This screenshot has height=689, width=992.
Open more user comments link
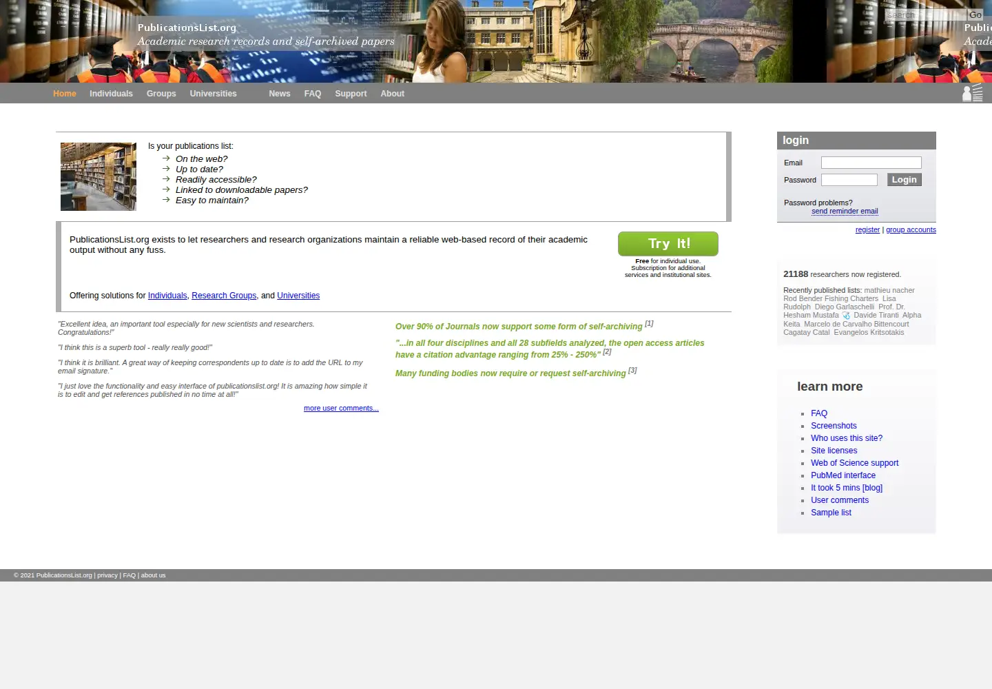(341, 409)
